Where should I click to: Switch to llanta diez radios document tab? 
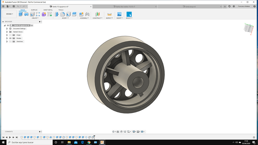(x=125, y=6)
